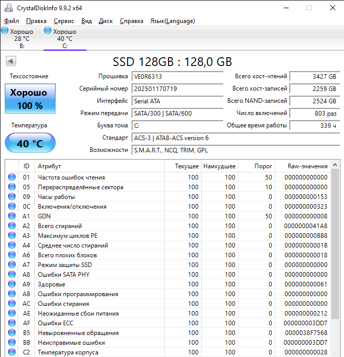344x357 pixels.
Task: Click the total host reads value 3427 GB
Action: 315,77
